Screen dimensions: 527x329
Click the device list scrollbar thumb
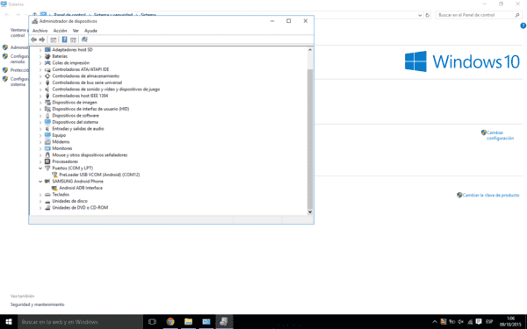tap(310, 139)
